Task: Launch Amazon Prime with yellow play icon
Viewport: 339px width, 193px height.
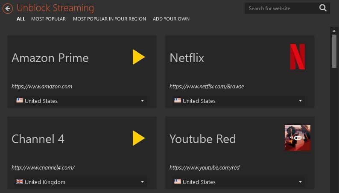Action: click(139, 57)
